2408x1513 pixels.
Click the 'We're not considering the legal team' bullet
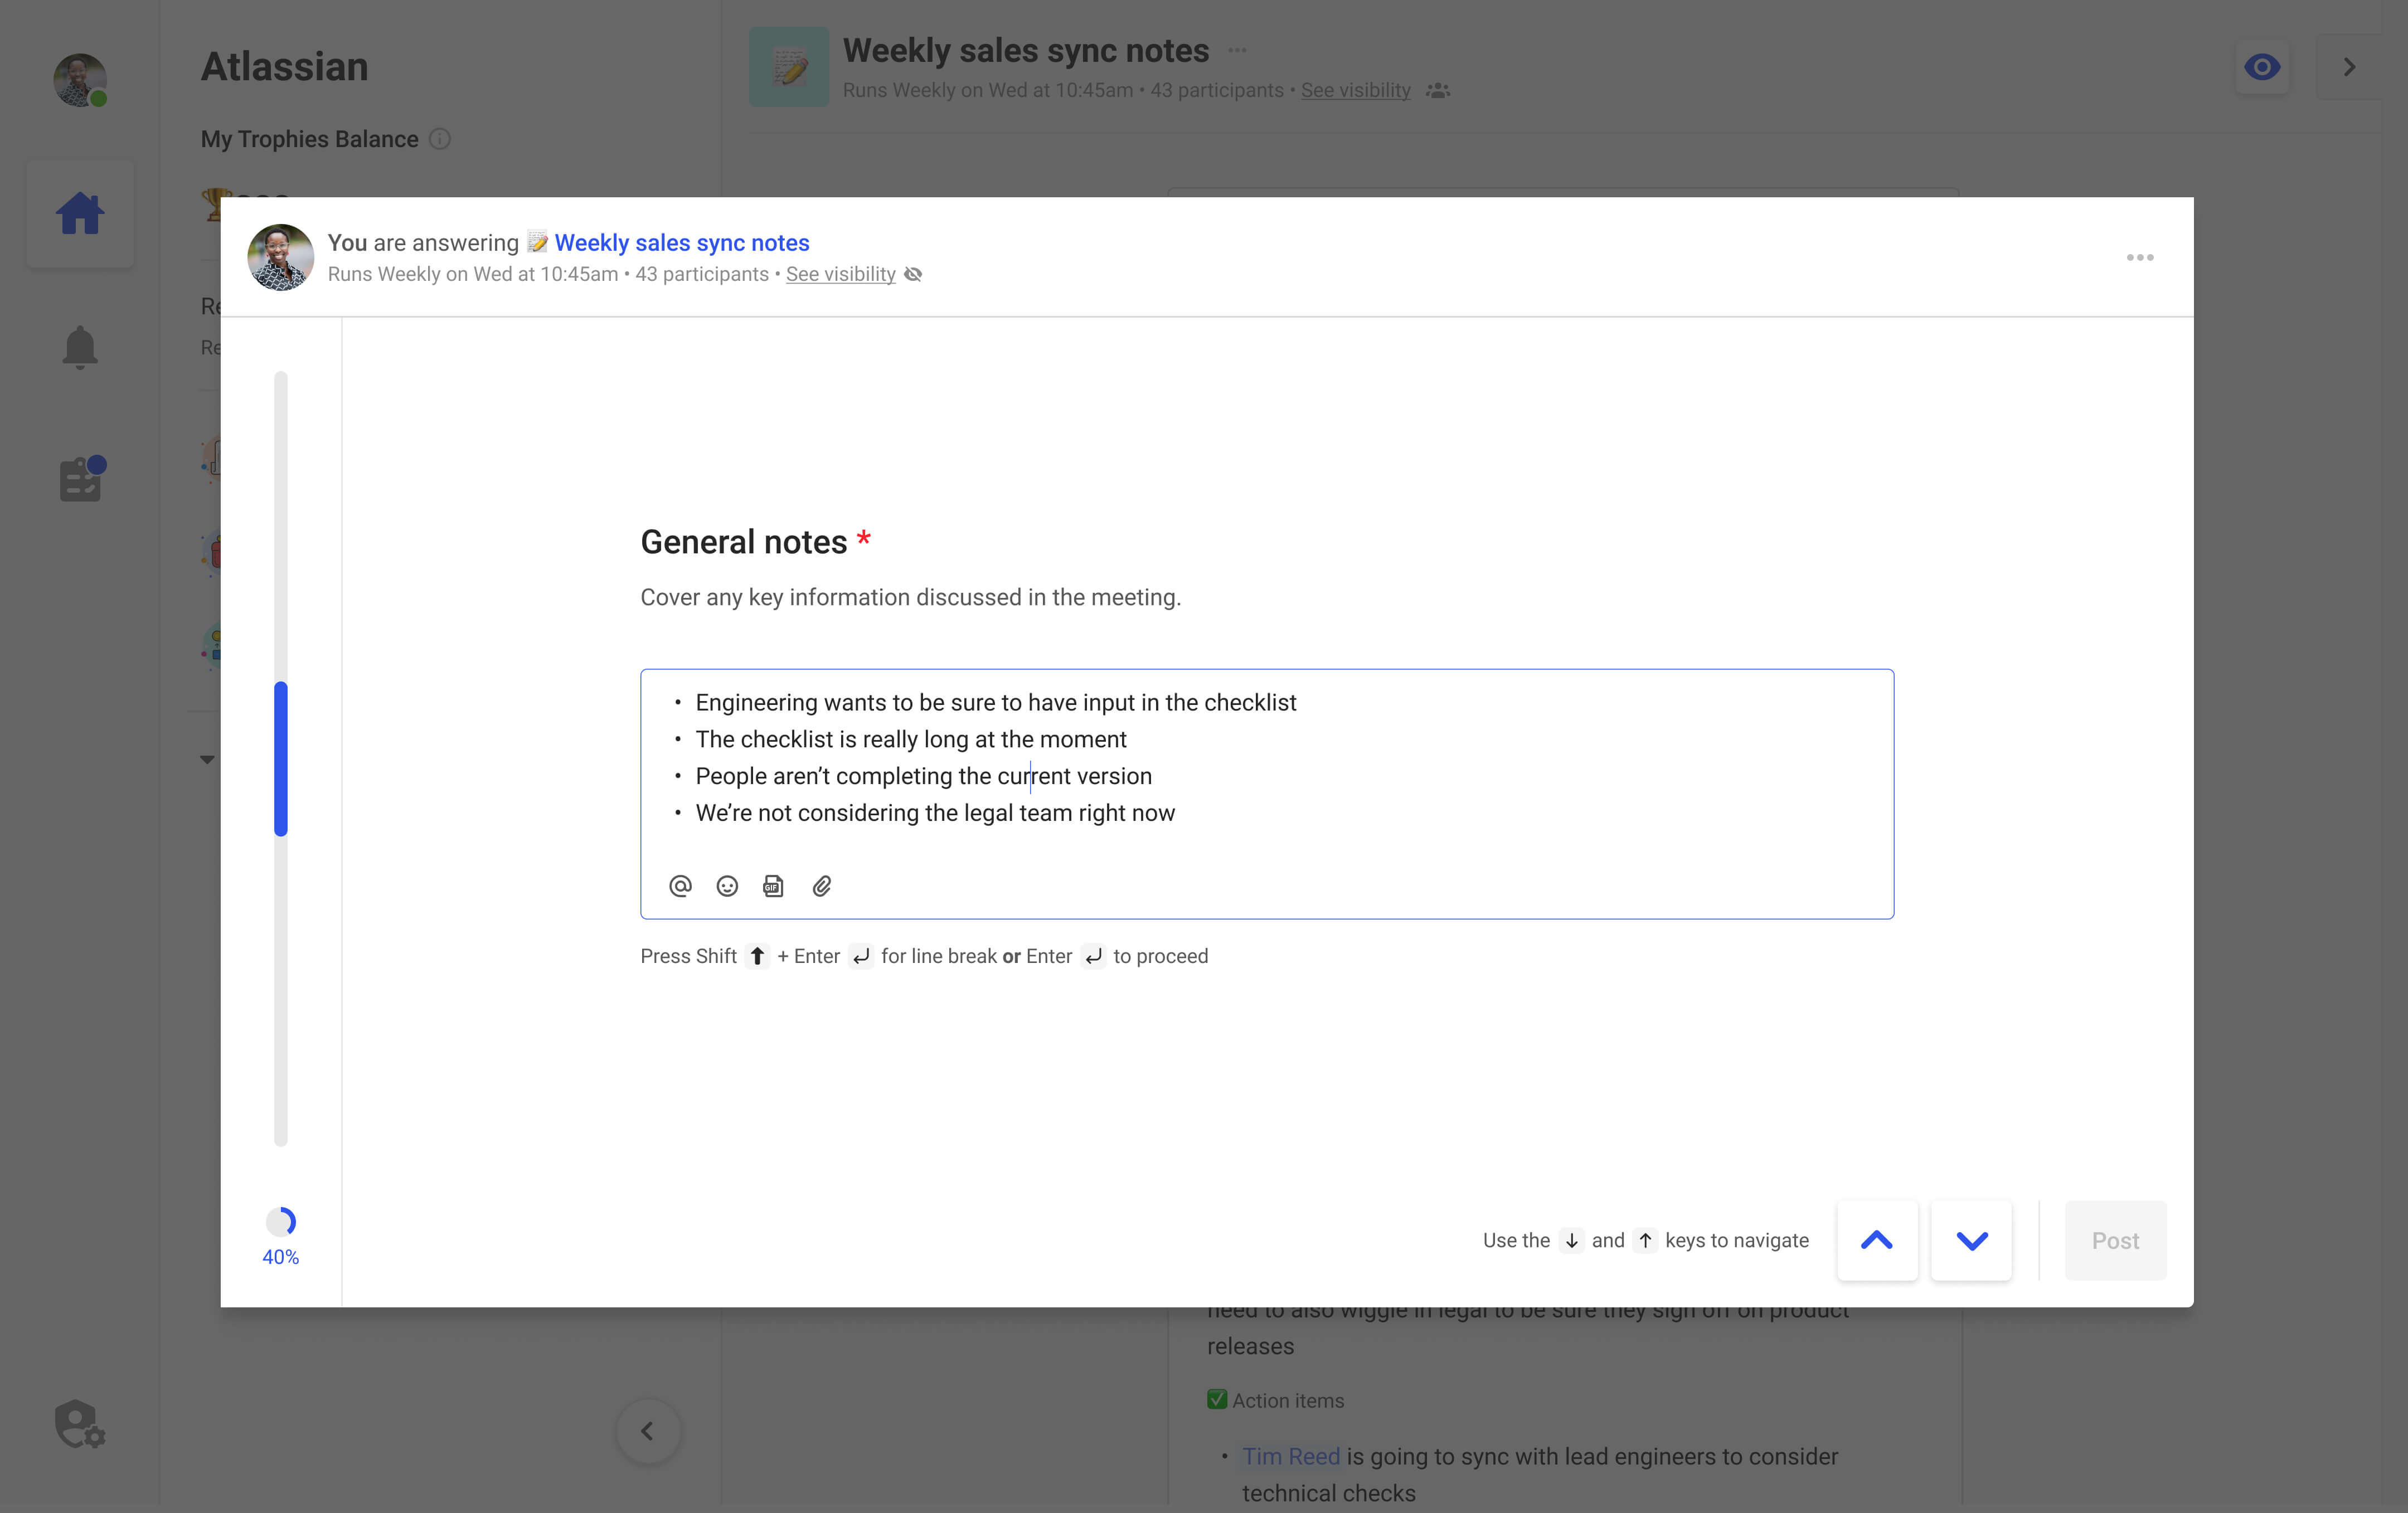tap(935, 813)
